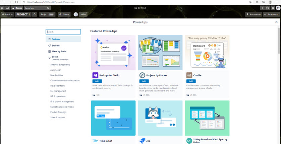Click the Time in List icon

tap(95, 141)
